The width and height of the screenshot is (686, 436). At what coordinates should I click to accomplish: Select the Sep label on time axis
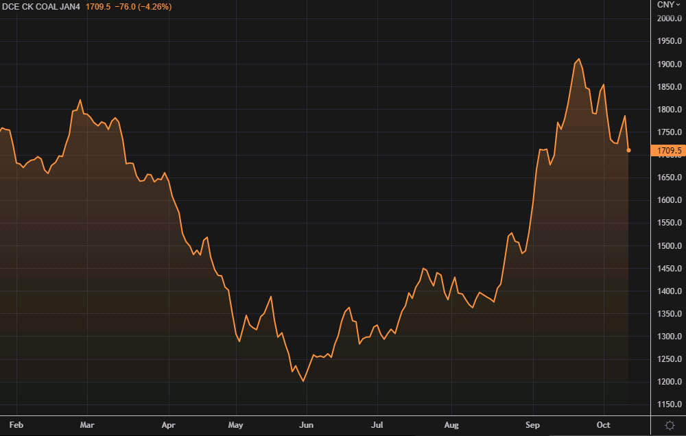pos(532,425)
